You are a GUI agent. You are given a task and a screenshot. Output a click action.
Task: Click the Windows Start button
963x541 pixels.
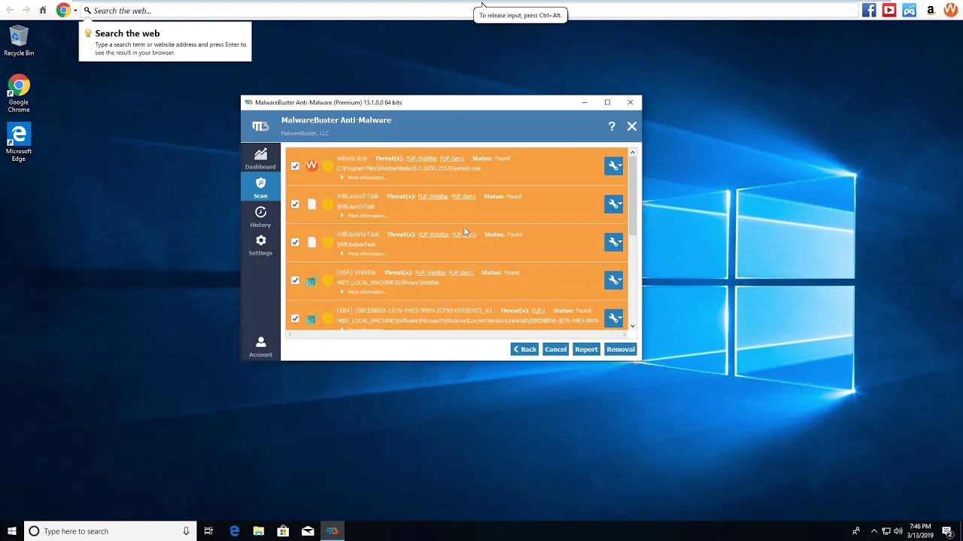12,531
